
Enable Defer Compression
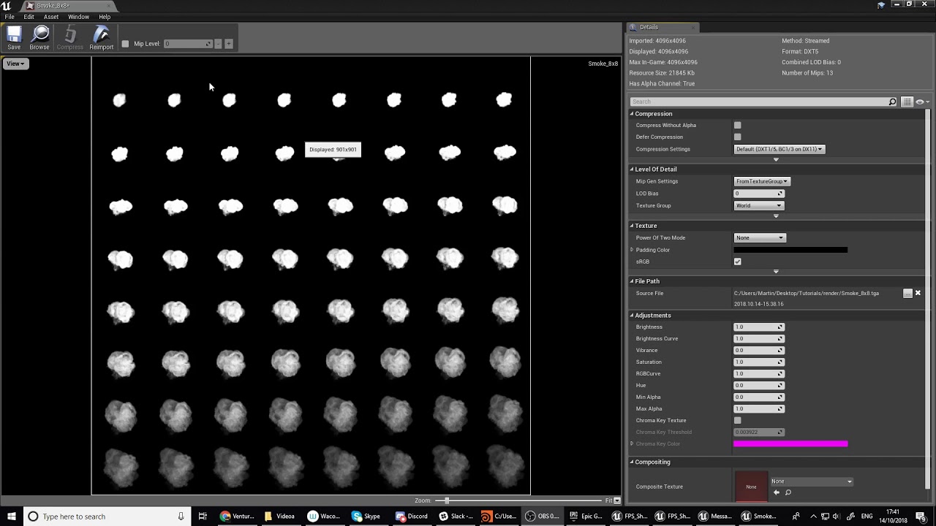737,137
